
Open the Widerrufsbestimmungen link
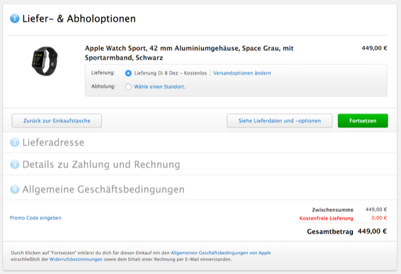pos(76,259)
